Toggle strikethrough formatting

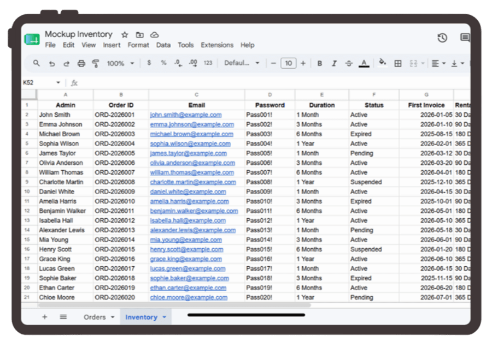coord(349,64)
